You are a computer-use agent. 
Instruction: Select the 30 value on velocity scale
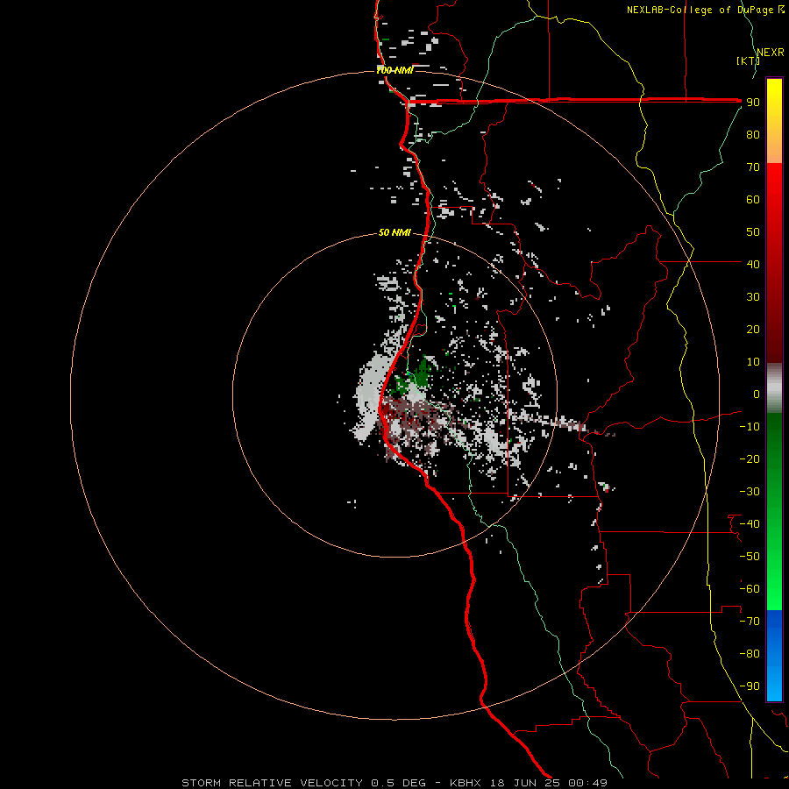point(753,297)
